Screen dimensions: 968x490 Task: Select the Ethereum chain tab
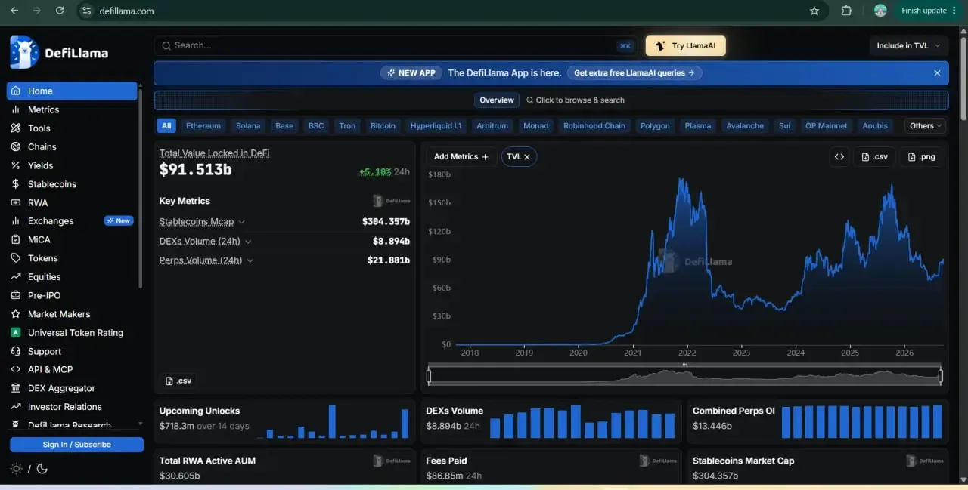click(x=203, y=126)
